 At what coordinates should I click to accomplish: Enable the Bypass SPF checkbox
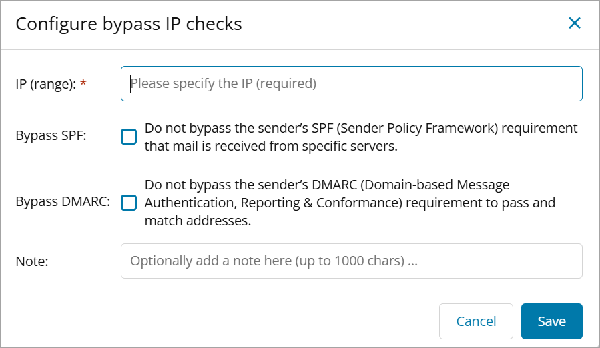click(x=129, y=137)
